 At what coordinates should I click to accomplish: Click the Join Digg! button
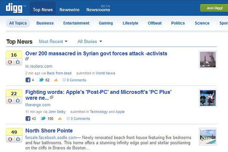[x=214, y=8]
